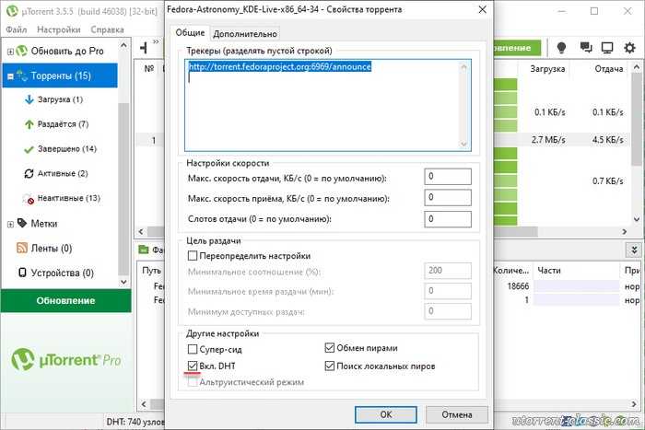Click the torrent list vertical scrollbar thumb
645x430 pixels.
tap(636, 119)
